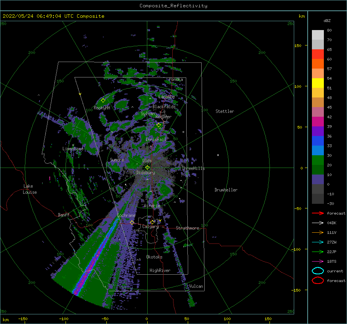This screenshot has height=324, width=347.
Task: Click the 'RockyMH' map label
Action: (102, 108)
